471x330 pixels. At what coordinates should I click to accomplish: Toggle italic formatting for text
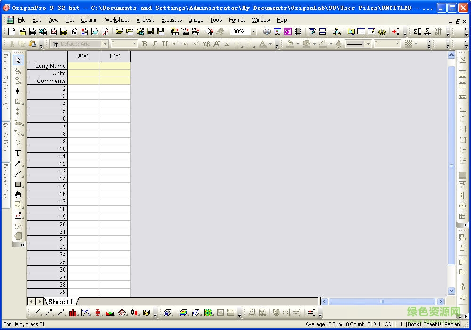[x=154, y=44]
